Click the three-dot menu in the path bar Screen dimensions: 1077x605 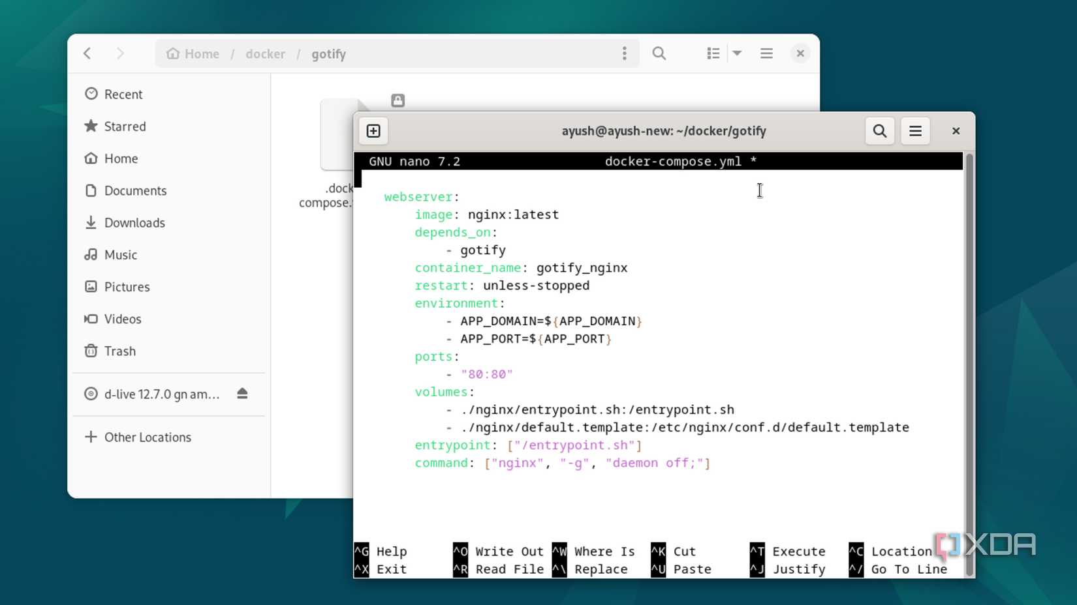[624, 53]
